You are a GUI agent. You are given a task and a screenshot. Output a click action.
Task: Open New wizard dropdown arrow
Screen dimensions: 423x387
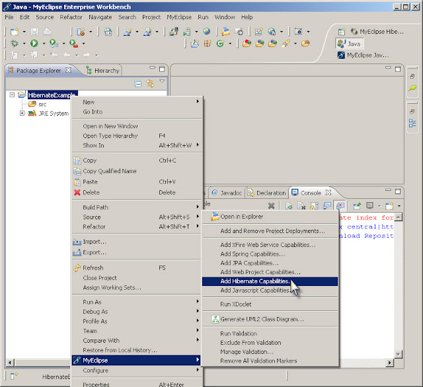tap(24, 32)
